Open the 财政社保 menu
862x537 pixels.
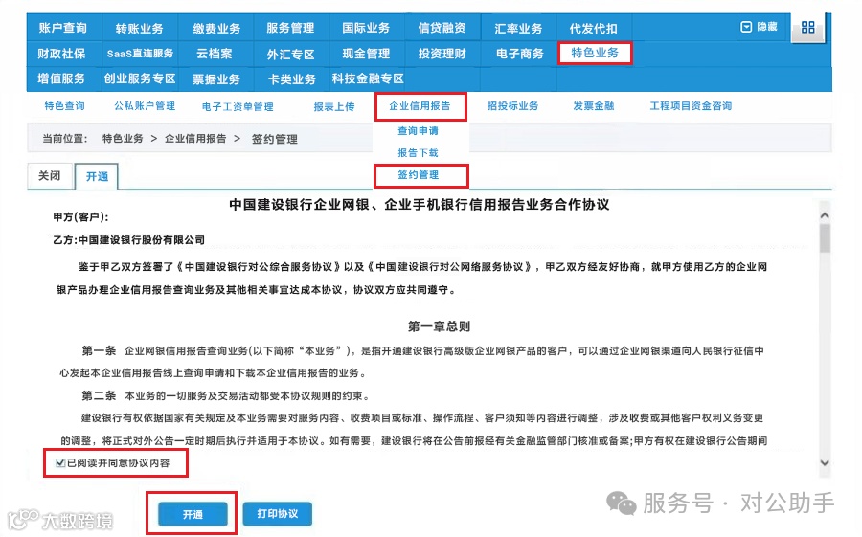click(61, 54)
